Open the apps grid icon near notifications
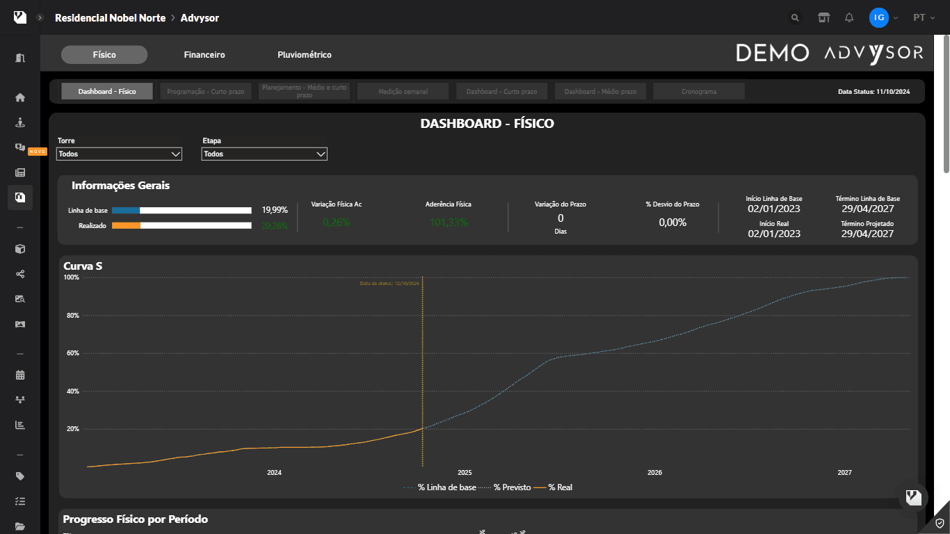The image size is (950, 534). (x=823, y=17)
